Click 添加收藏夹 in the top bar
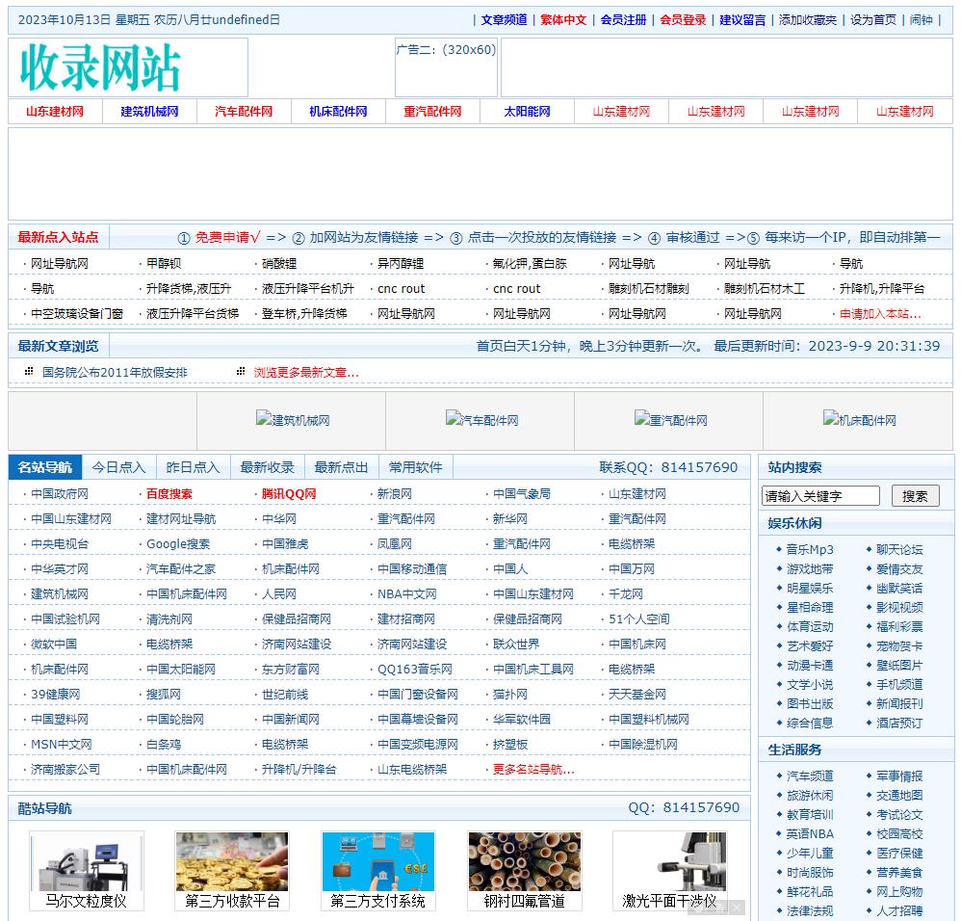The height and width of the screenshot is (921, 961). coord(808,20)
